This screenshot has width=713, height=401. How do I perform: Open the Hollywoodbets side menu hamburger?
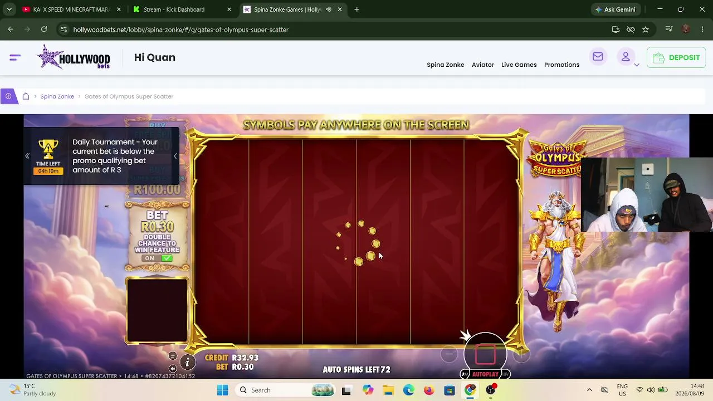(x=15, y=57)
